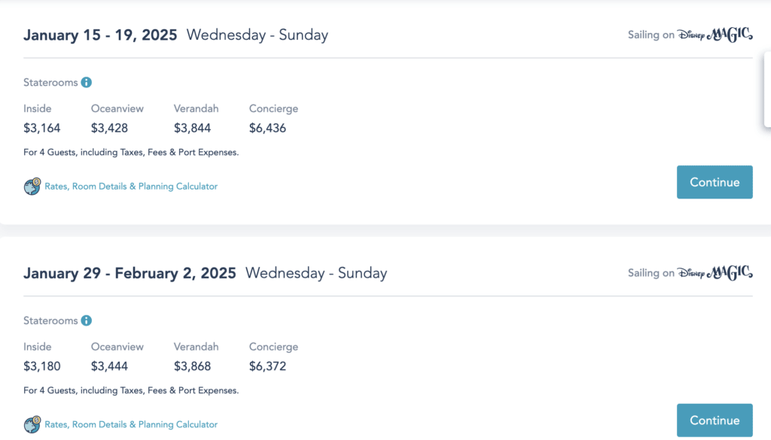Select the $3,164 Inside stateroom price
The image size is (771, 440).
pyautogui.click(x=42, y=128)
